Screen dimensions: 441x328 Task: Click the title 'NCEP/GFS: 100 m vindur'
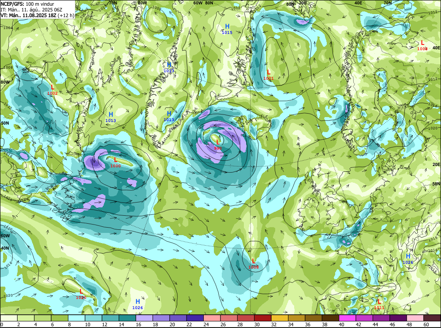(27, 4)
